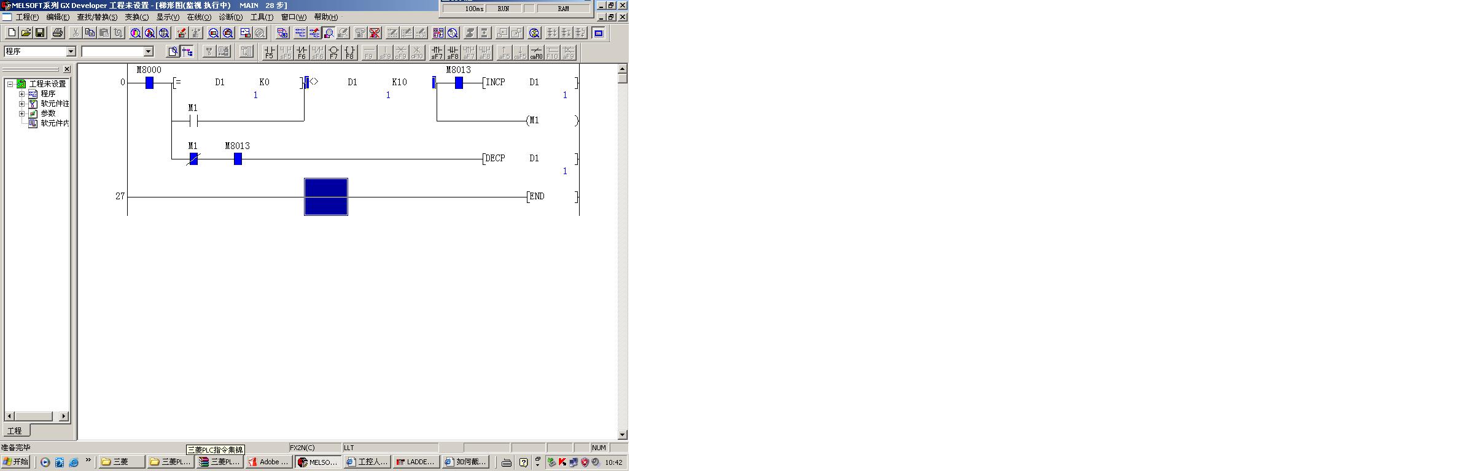Expand the 参数 tree node
Viewport: 1459px width, 471px height.
pos(21,113)
